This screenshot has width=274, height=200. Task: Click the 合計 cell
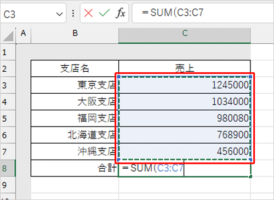(75, 168)
